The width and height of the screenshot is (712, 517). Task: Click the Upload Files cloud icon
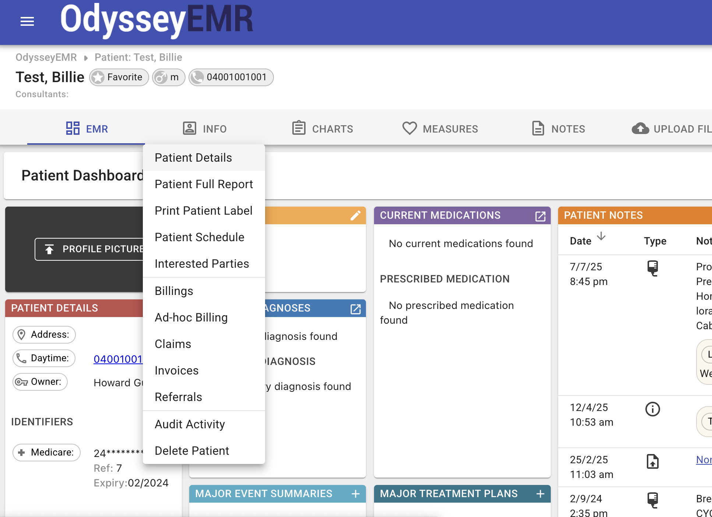click(x=640, y=129)
